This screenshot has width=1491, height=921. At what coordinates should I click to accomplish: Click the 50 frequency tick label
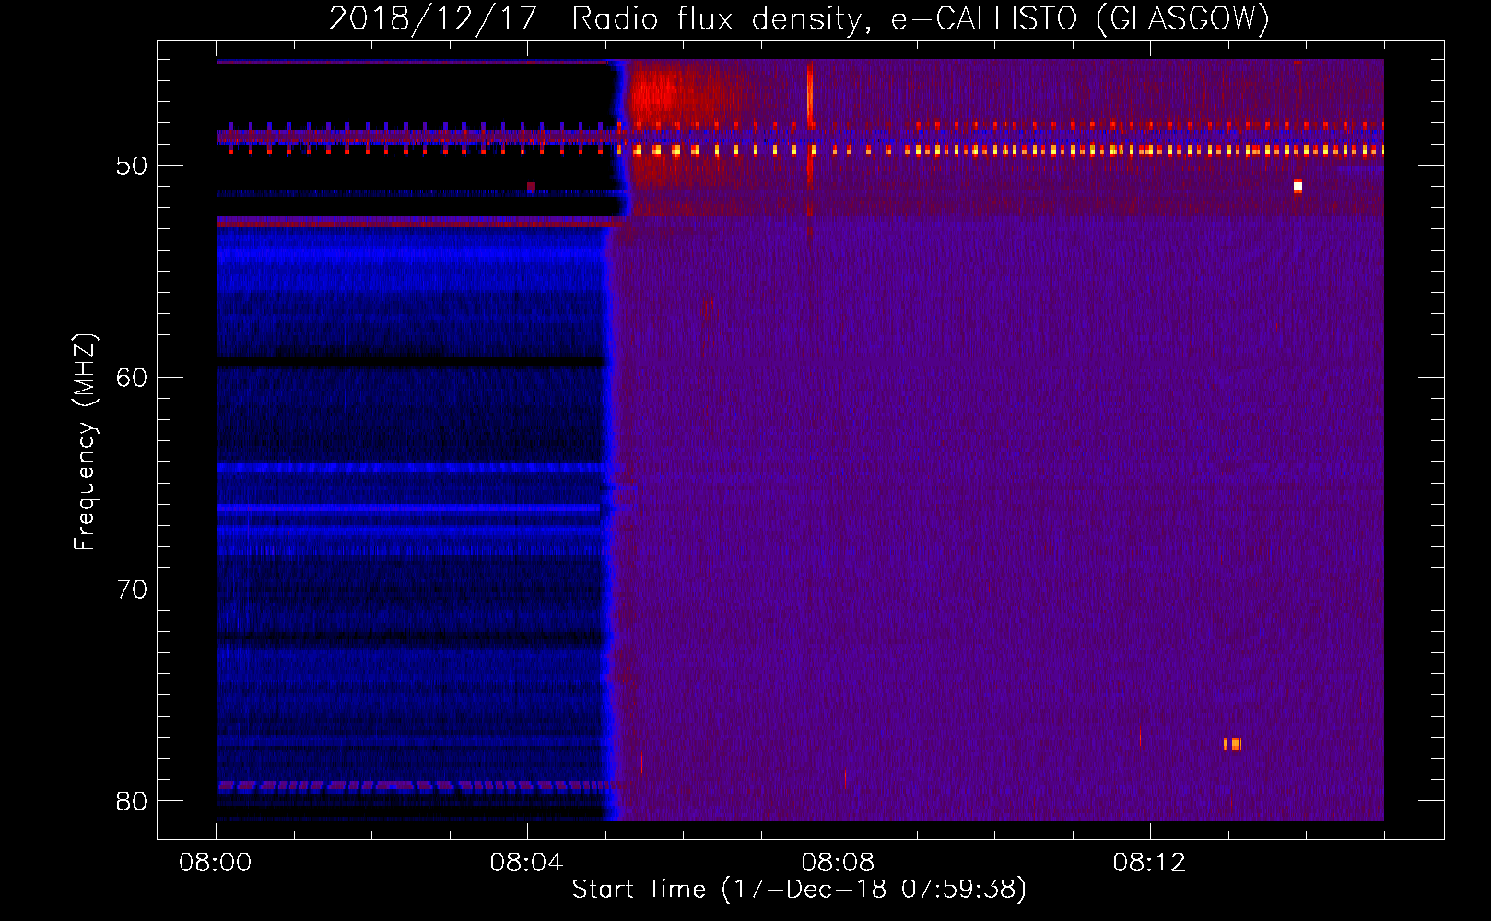pyautogui.click(x=132, y=166)
